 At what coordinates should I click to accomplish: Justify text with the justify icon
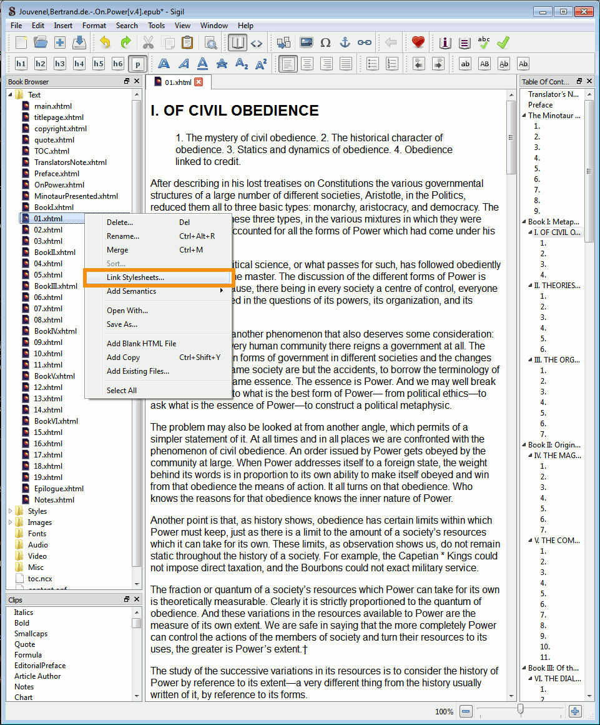click(345, 64)
